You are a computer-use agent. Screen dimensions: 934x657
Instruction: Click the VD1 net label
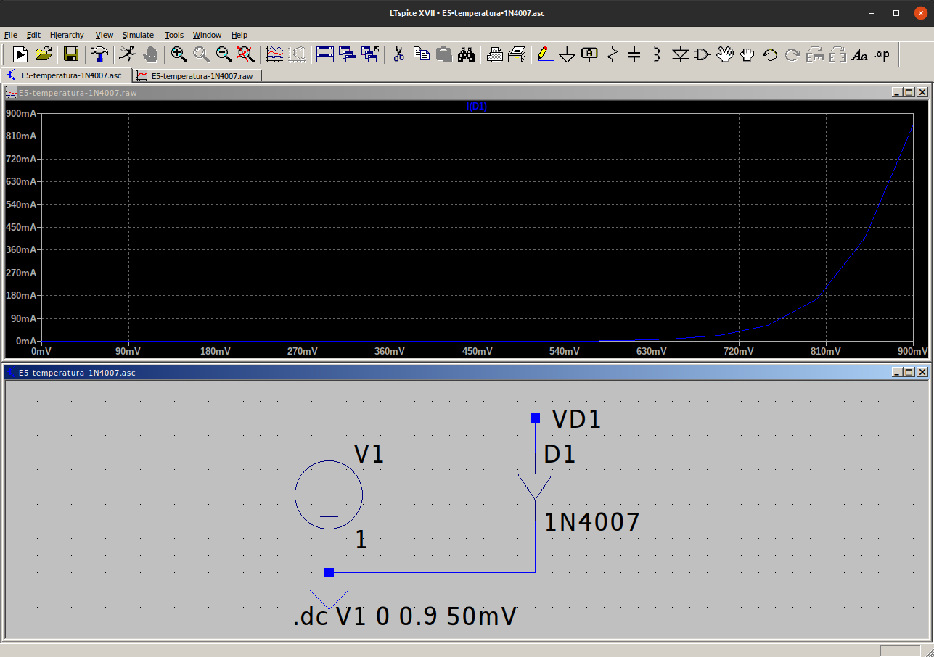click(577, 419)
